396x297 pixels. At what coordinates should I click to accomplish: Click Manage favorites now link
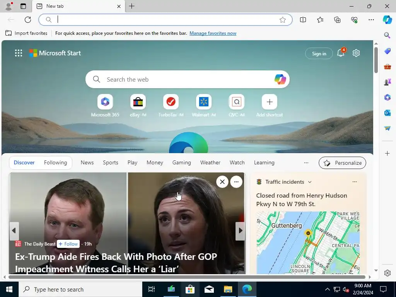[213, 33]
